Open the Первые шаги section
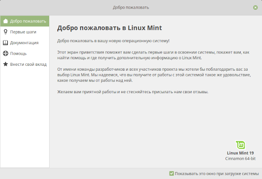 25,32
